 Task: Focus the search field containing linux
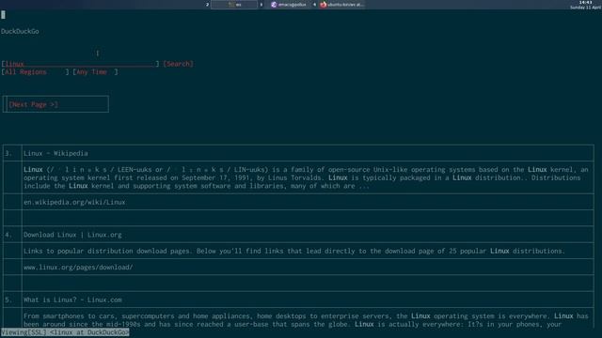coord(80,64)
